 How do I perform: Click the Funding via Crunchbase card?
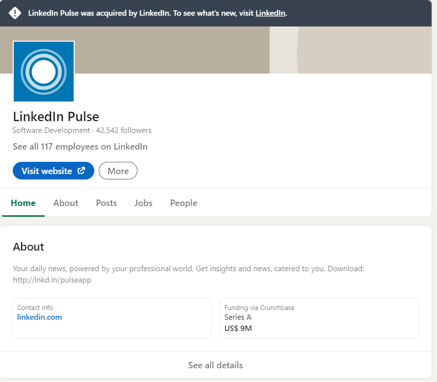pos(319,318)
